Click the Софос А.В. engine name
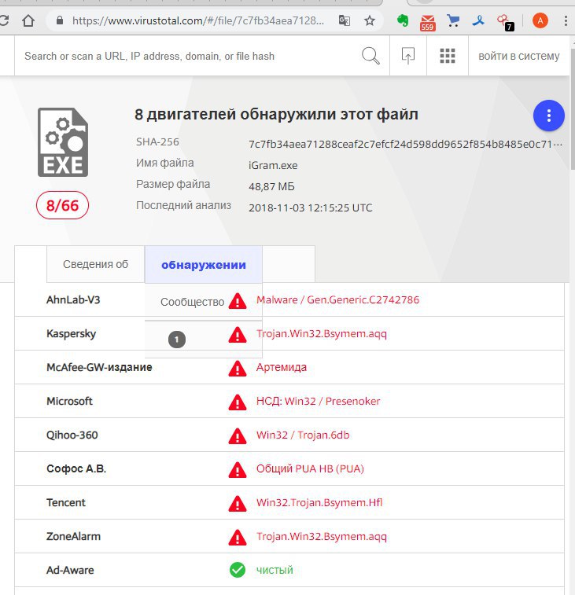 [76, 468]
